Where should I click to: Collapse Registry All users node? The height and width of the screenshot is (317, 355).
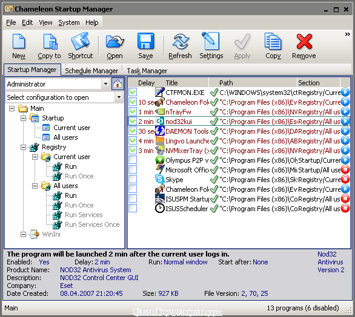pos(35,186)
